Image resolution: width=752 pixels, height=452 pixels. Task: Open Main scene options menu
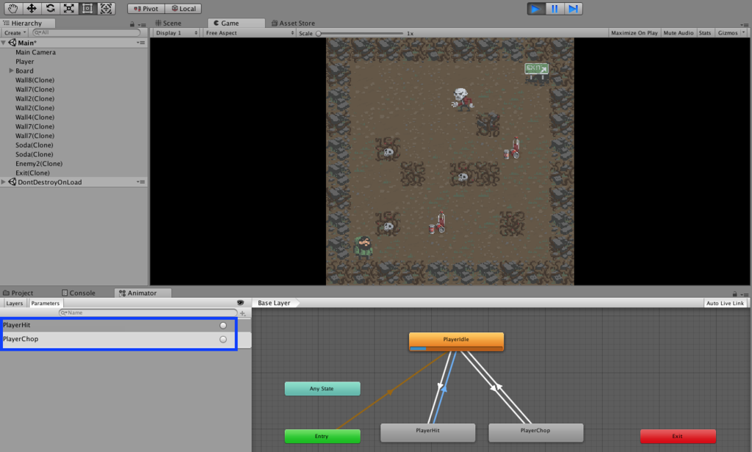coord(140,43)
